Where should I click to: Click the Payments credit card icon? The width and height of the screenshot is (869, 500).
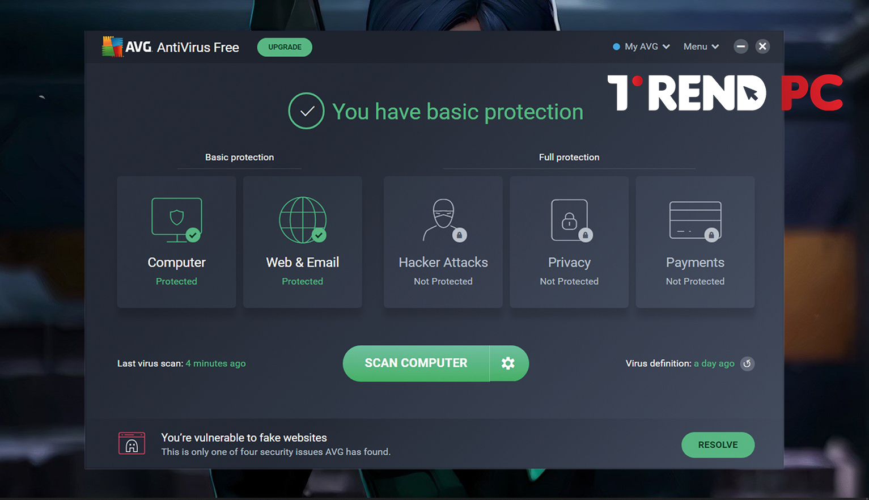[695, 221]
